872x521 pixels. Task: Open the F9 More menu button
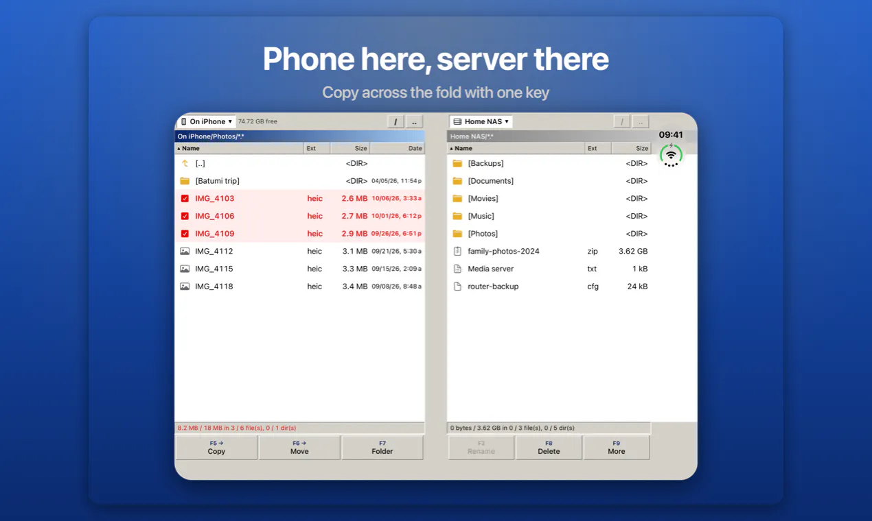[x=617, y=448]
